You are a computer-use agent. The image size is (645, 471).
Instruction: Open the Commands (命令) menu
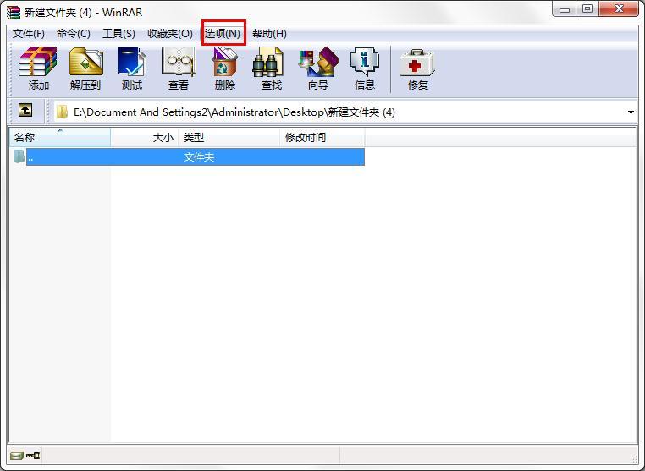74,34
